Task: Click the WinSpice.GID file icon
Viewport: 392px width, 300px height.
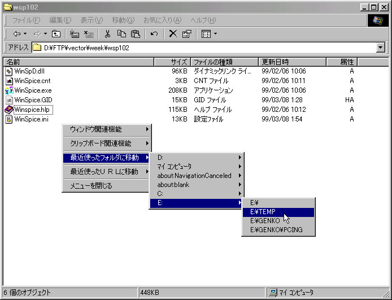Action: click(x=8, y=100)
